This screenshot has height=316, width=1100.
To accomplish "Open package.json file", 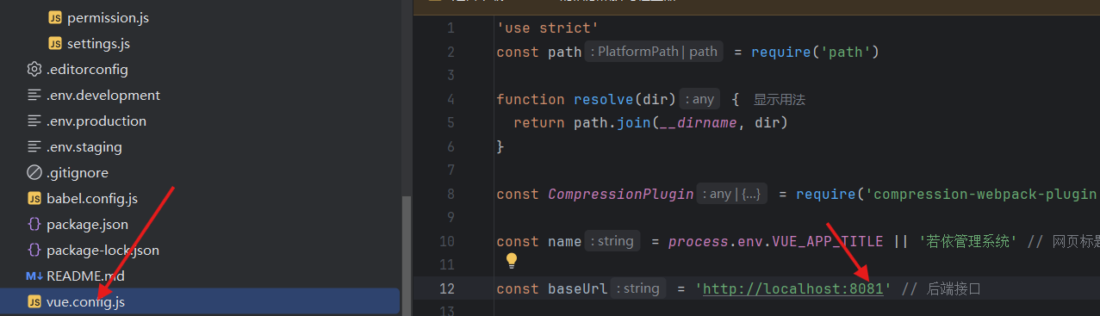I will [87, 224].
